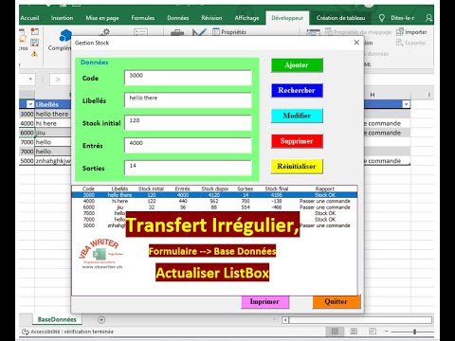
Task: Expand the Name Box dropdown arrow
Action: (30, 79)
